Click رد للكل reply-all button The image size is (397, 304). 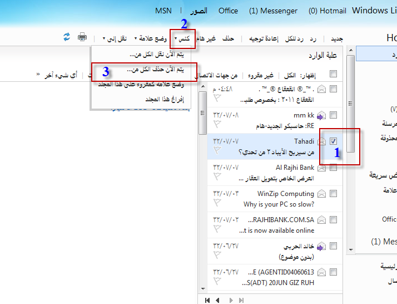[x=294, y=39]
